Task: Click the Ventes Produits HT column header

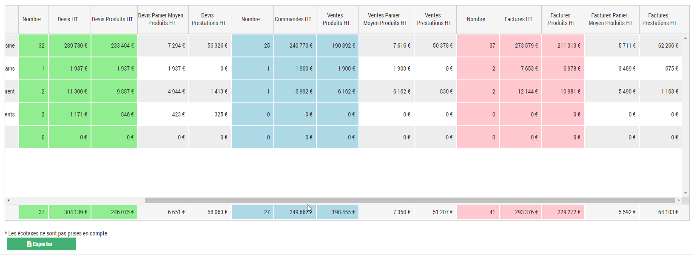Action: (x=336, y=20)
